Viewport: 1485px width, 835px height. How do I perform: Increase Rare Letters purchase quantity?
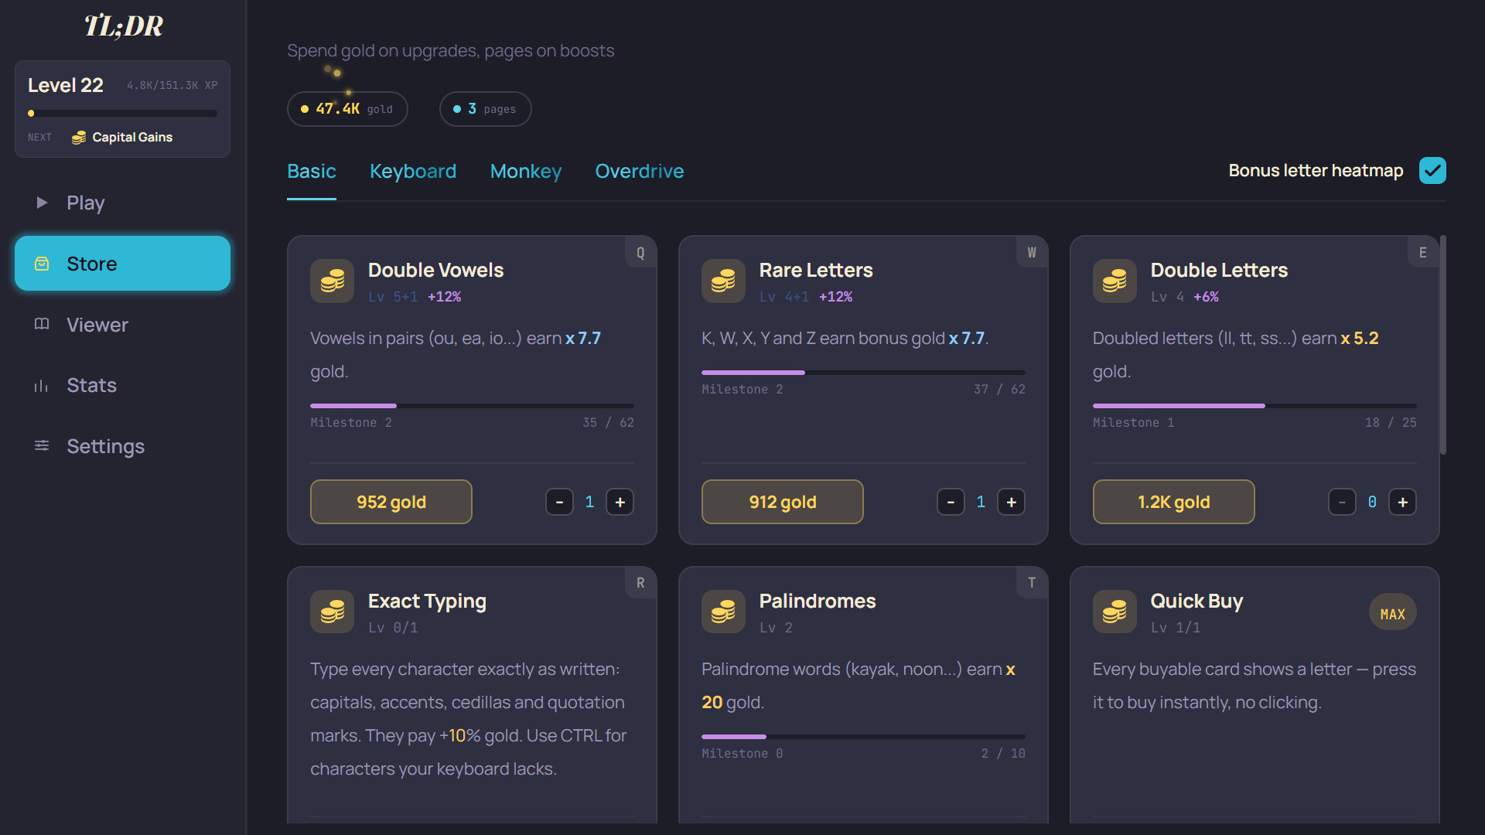click(x=1011, y=502)
